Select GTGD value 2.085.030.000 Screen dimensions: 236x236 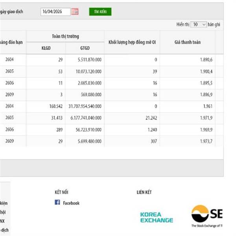pyautogui.click(x=90, y=83)
